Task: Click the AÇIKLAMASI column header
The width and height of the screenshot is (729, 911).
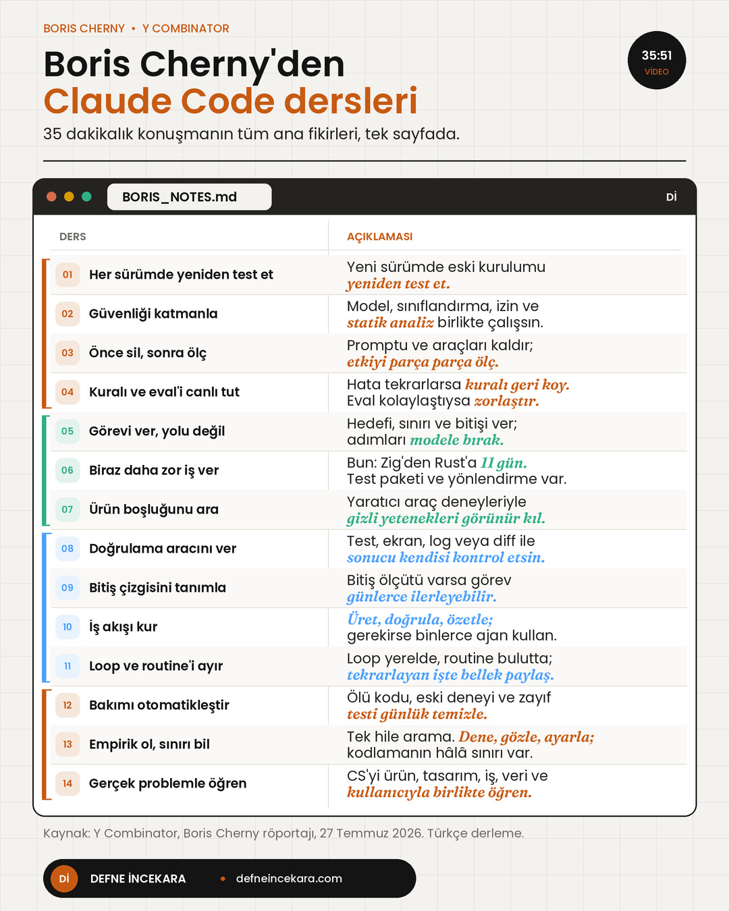Action: pyautogui.click(x=379, y=237)
